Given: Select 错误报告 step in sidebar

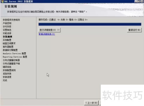Looking at the screenshot, I should point(7,67).
